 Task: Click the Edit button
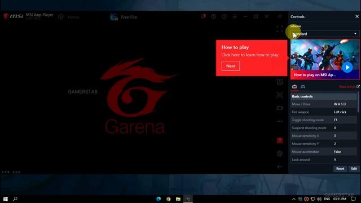coord(354,169)
